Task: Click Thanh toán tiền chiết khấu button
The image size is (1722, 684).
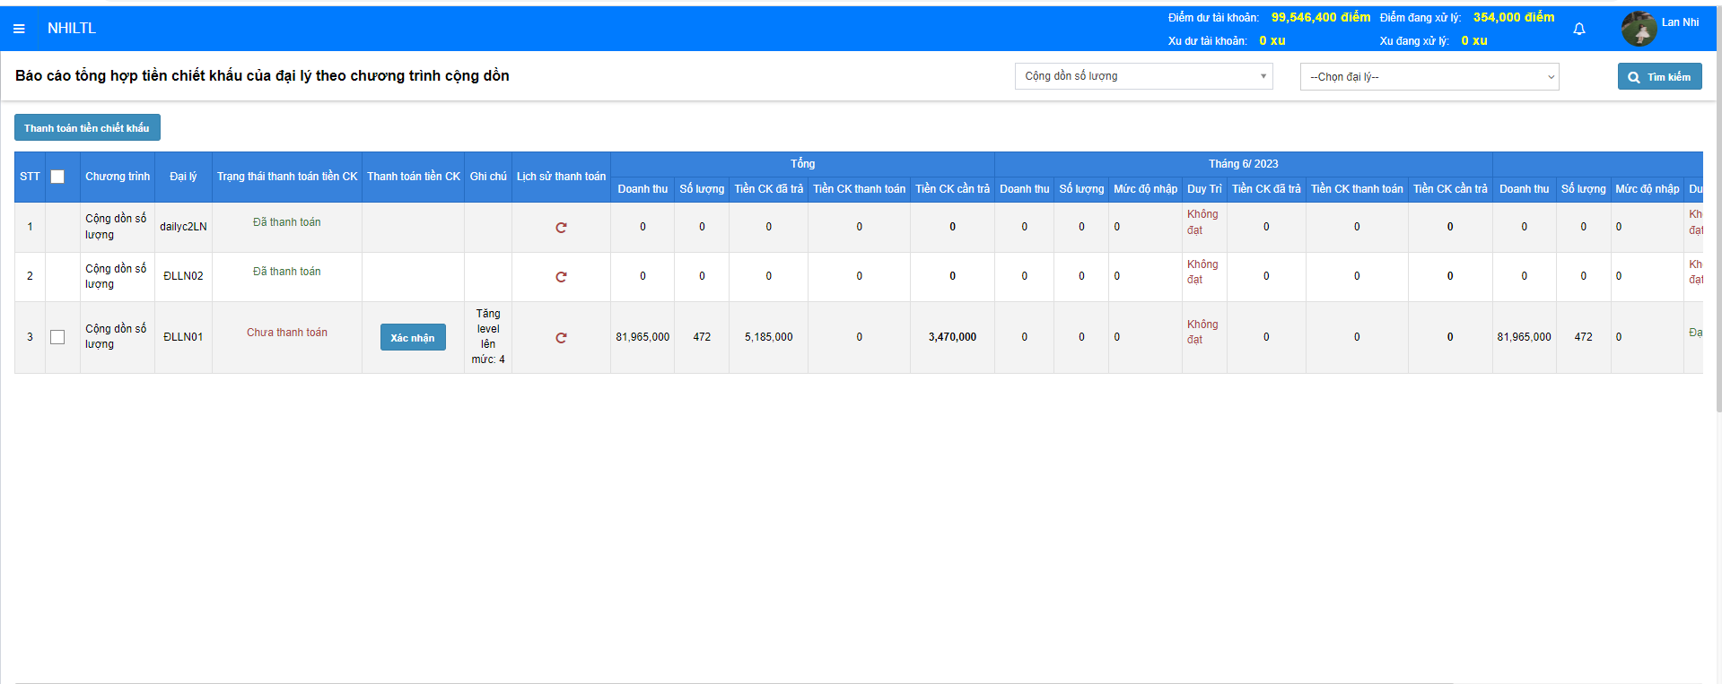Action: (87, 128)
